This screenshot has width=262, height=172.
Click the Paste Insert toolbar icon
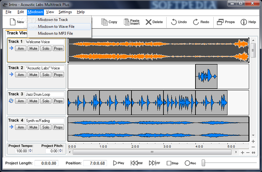[x=132, y=22]
